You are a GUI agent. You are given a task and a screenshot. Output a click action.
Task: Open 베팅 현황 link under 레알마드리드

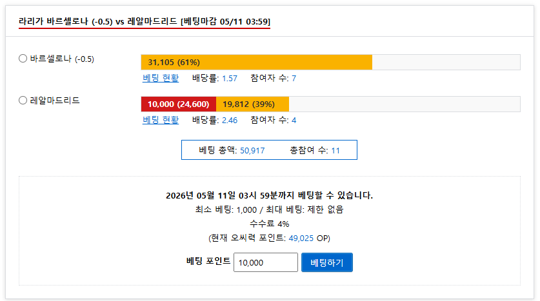click(x=161, y=120)
